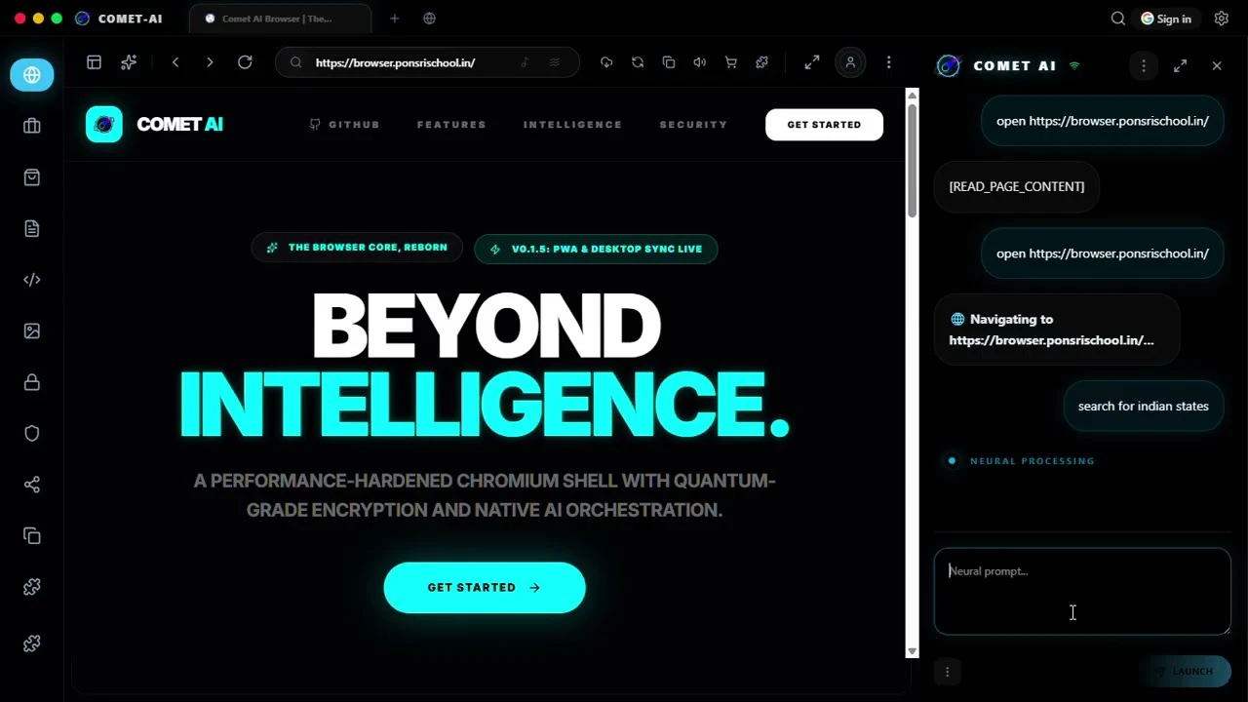Click the duplicate tabs icon in toolbar
The height and width of the screenshot is (702, 1248).
669,62
